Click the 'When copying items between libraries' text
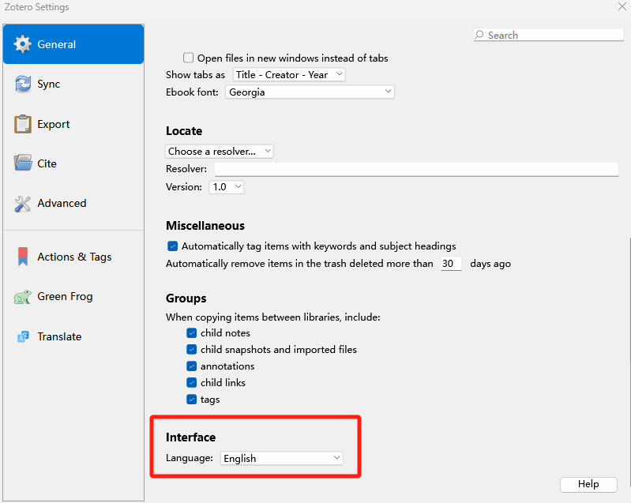The image size is (631, 503). [272, 317]
